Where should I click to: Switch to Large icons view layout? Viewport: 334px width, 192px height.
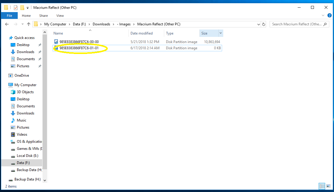[328, 186]
